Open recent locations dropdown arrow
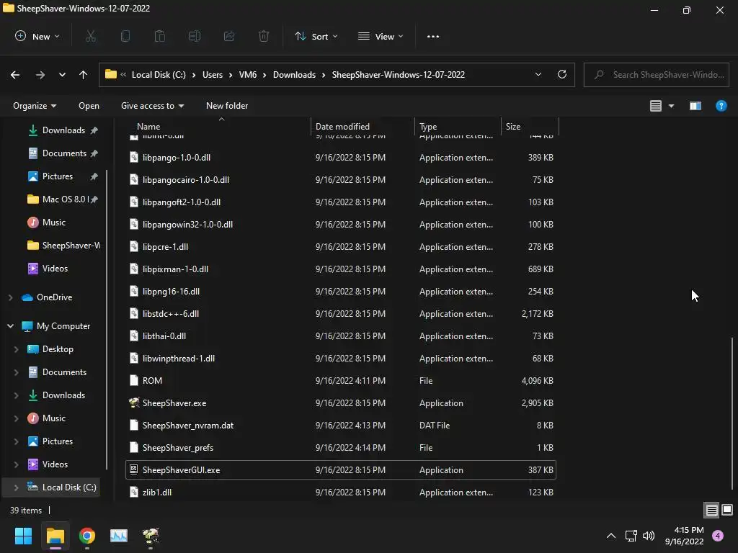The image size is (738, 553). (x=62, y=75)
